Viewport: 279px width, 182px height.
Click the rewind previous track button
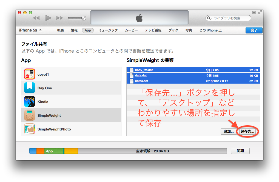click(x=36, y=18)
